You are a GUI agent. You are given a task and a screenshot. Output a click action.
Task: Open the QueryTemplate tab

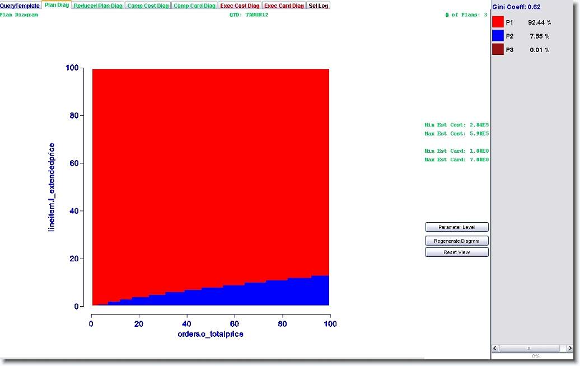(20, 6)
